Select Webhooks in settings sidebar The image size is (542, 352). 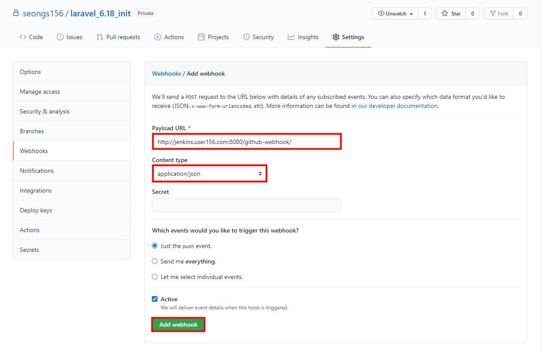coord(72,151)
